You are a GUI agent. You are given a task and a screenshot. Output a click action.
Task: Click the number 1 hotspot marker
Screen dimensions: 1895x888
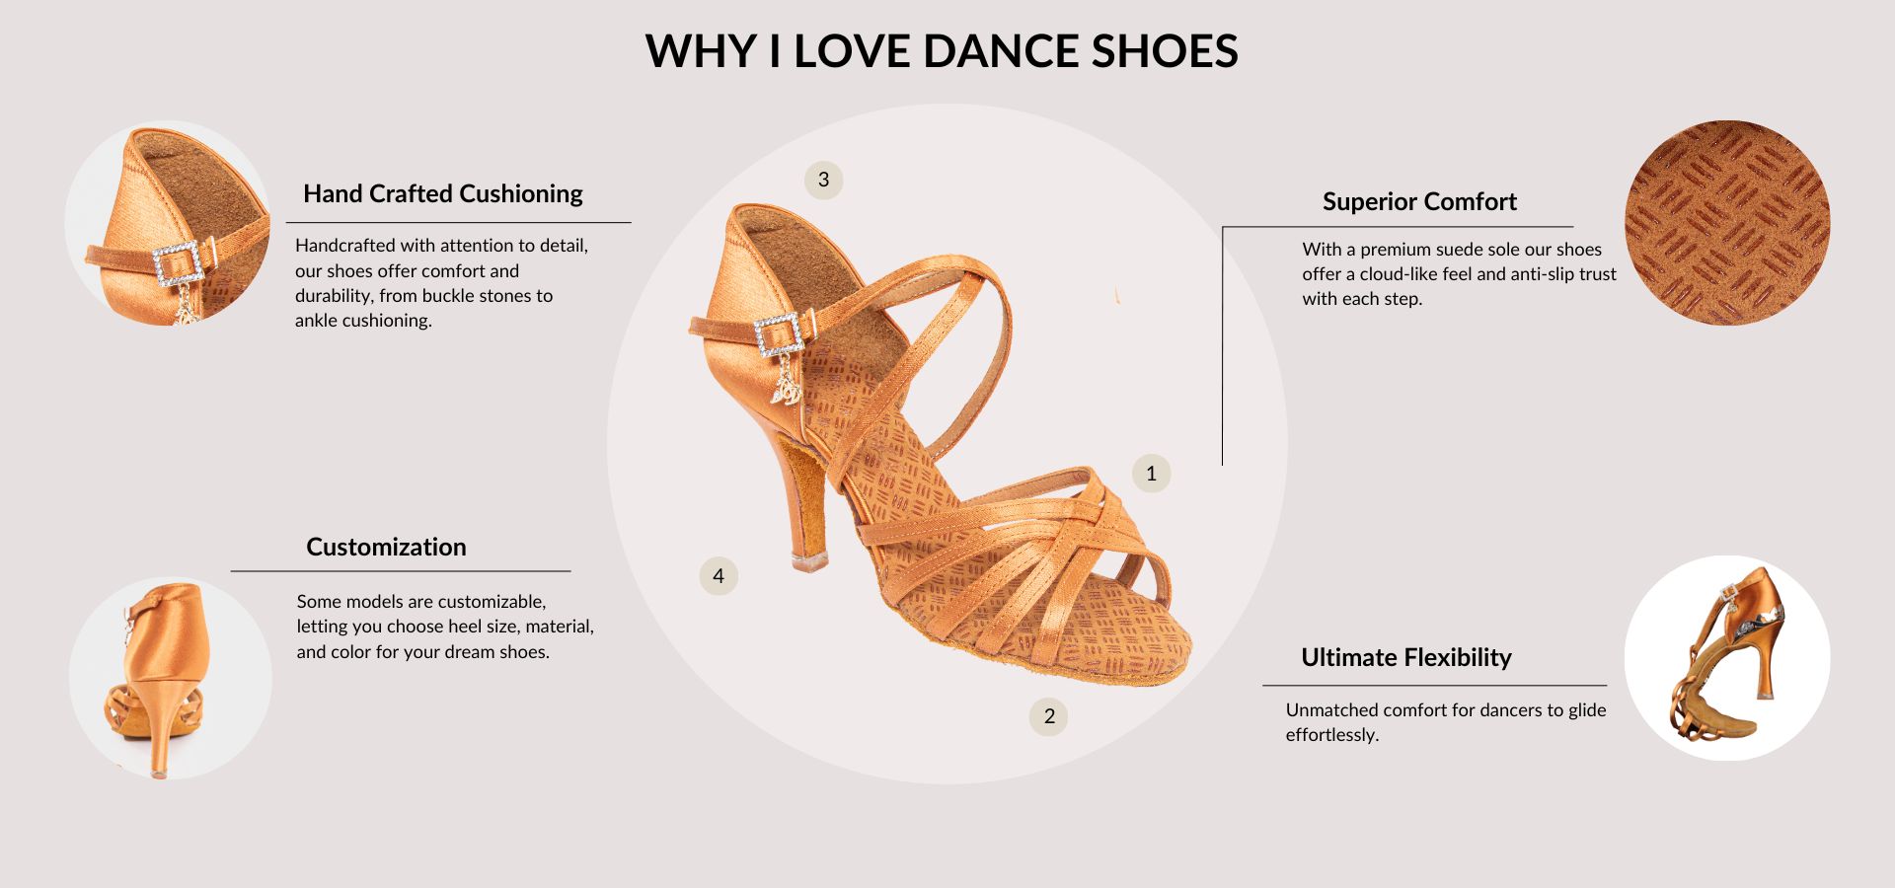pos(1151,474)
